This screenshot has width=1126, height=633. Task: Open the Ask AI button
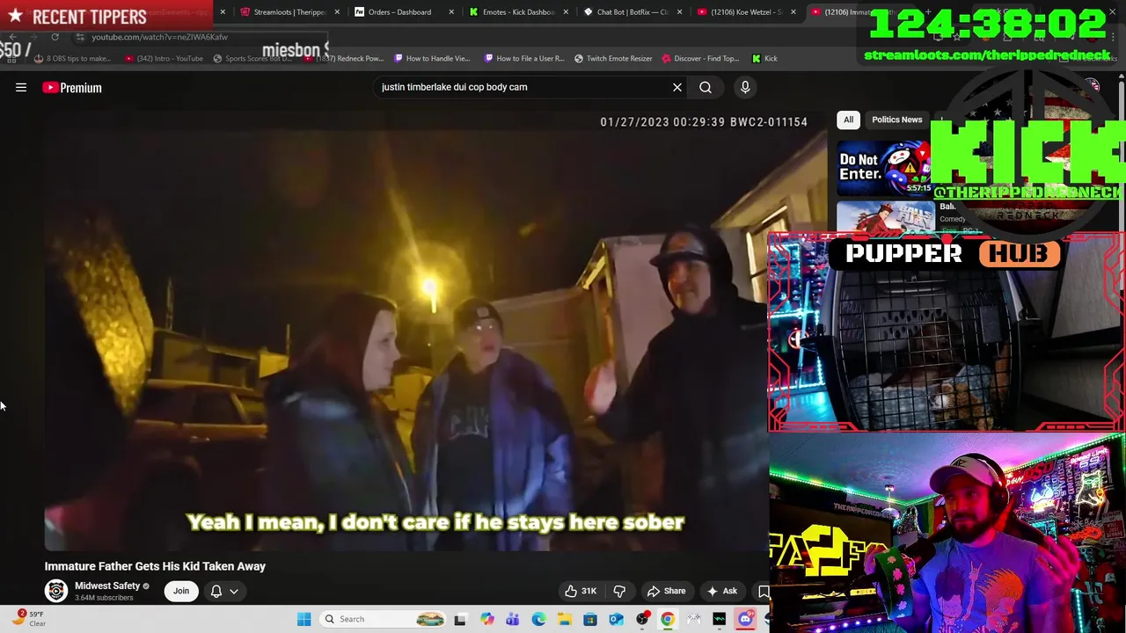coord(721,591)
